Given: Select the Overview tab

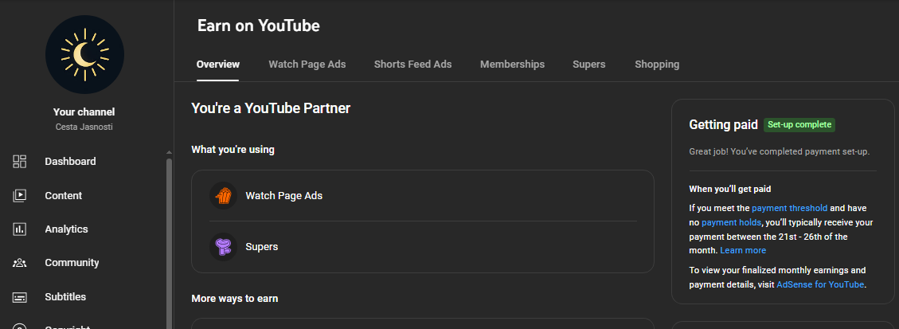Looking at the screenshot, I should click(x=218, y=65).
